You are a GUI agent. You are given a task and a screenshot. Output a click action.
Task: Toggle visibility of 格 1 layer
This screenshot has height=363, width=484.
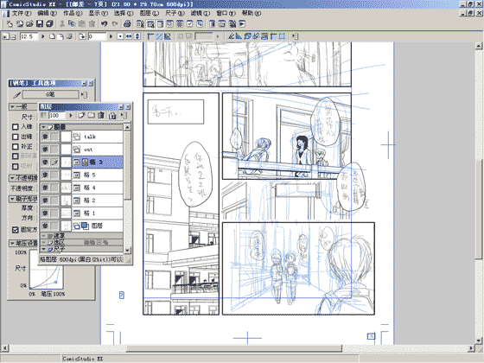(45, 213)
